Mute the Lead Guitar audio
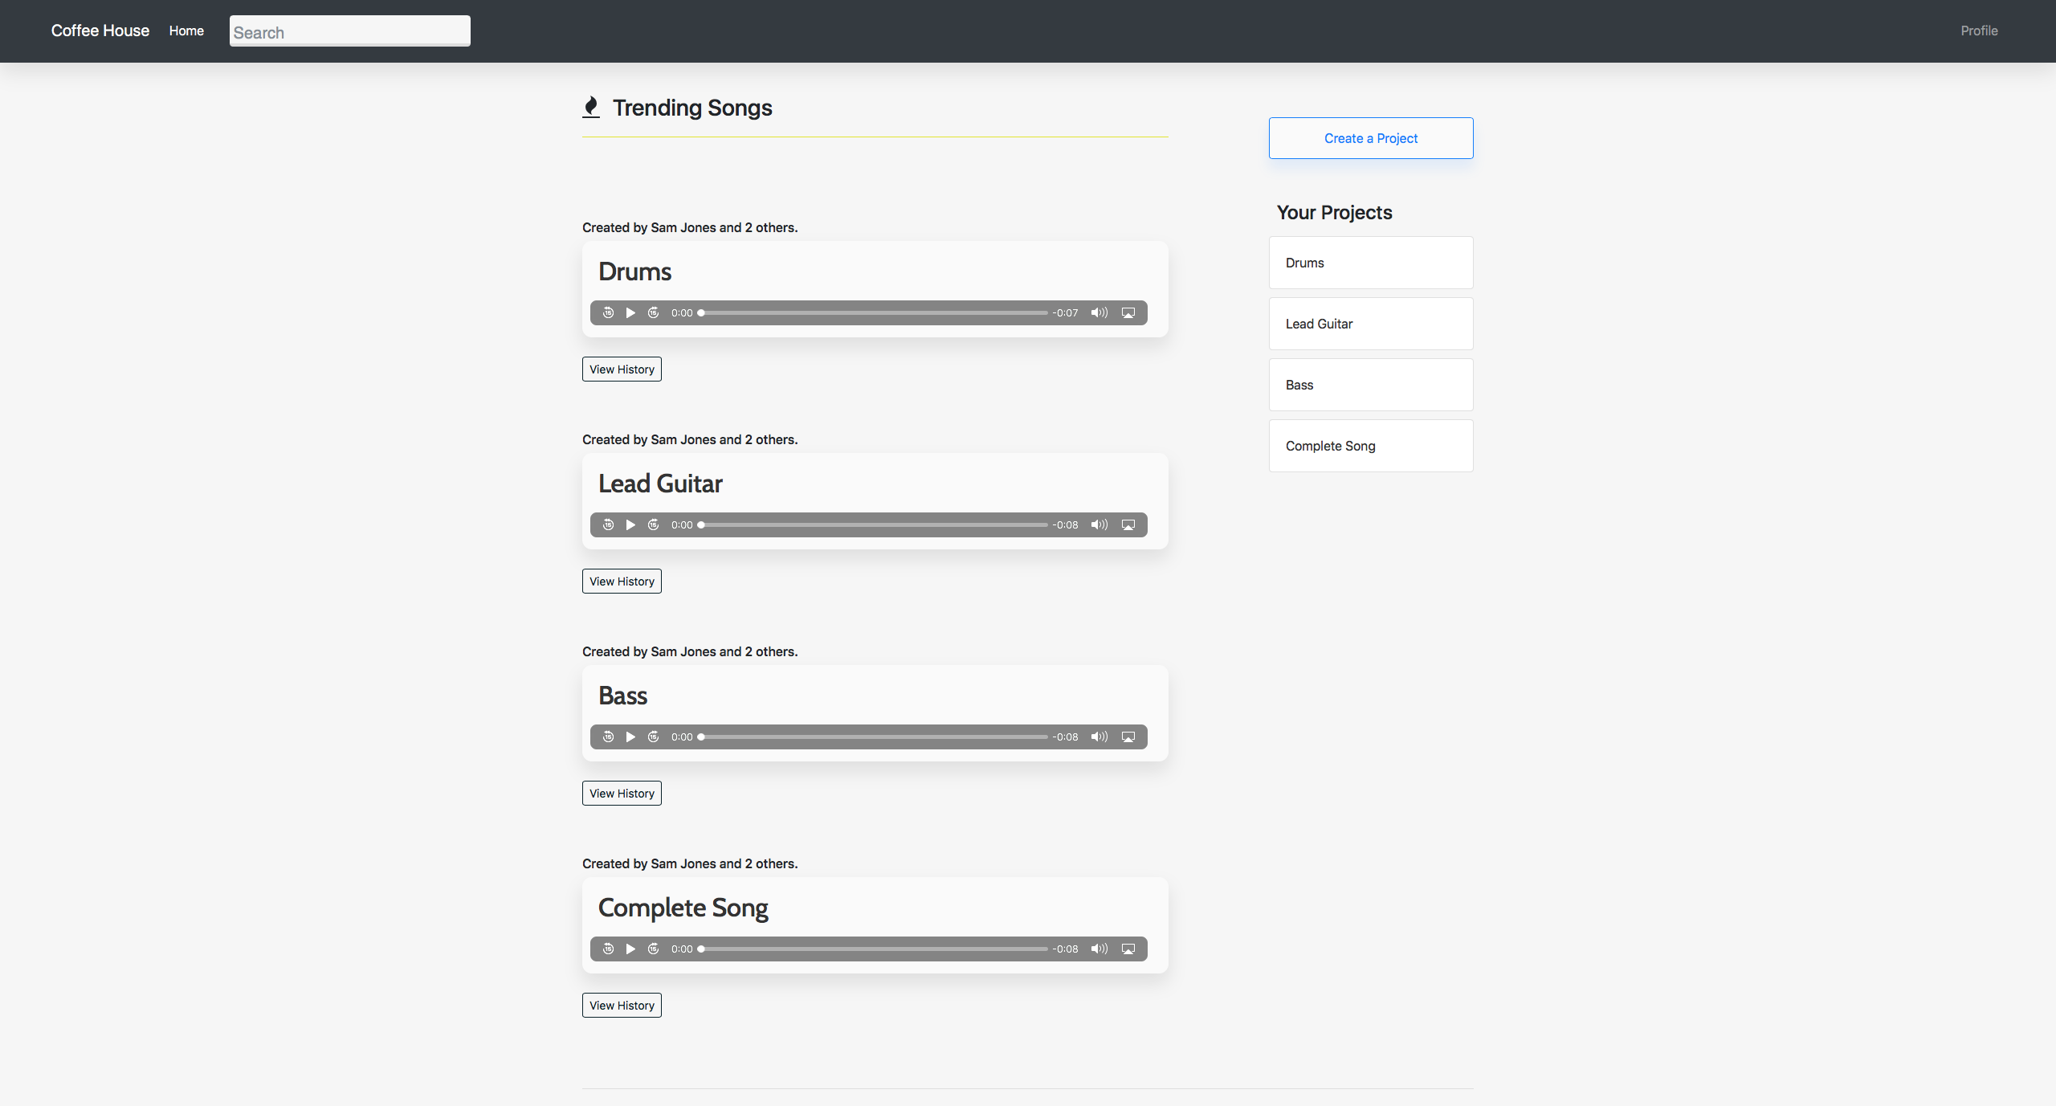 (1099, 524)
